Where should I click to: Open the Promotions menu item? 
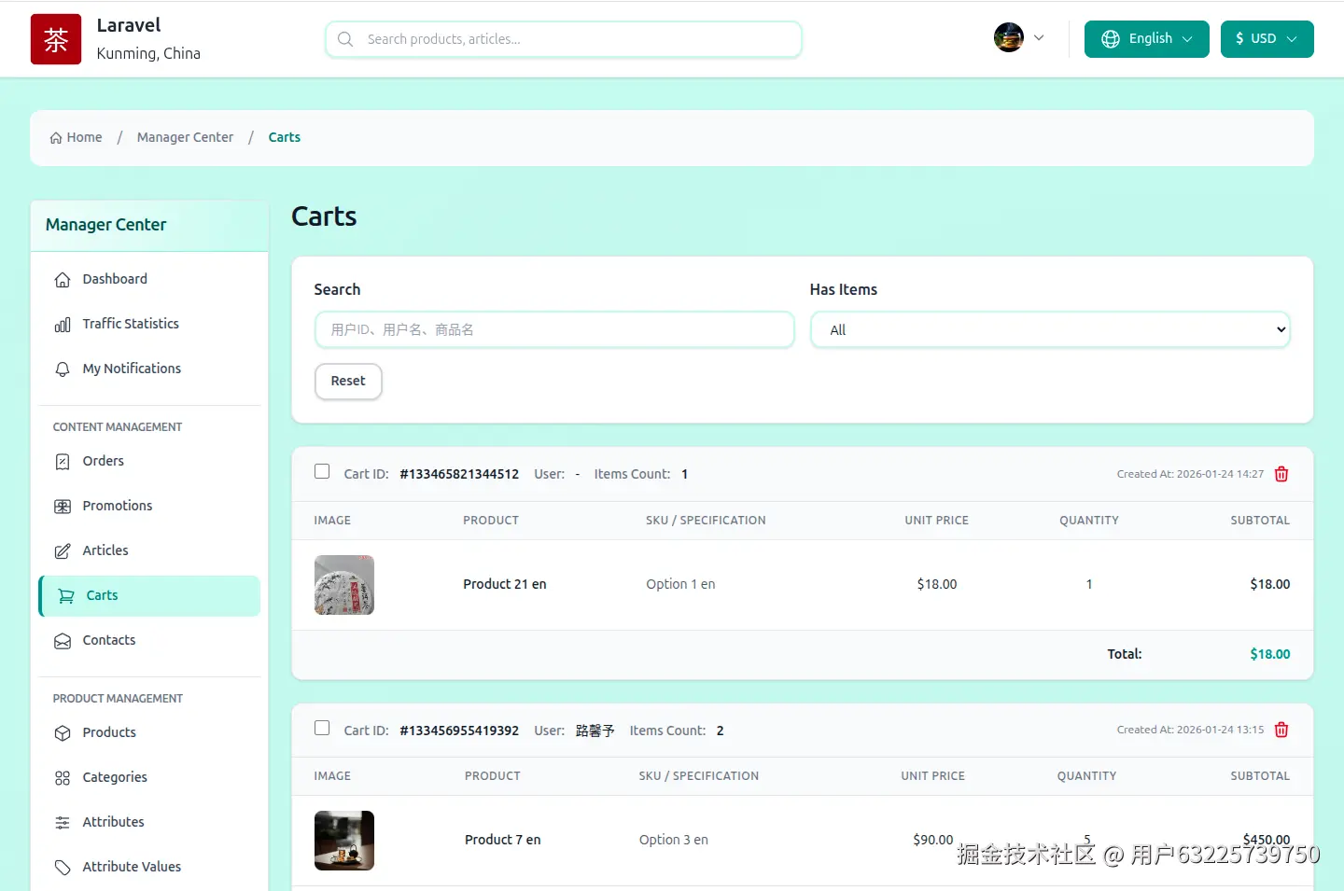(x=149, y=506)
